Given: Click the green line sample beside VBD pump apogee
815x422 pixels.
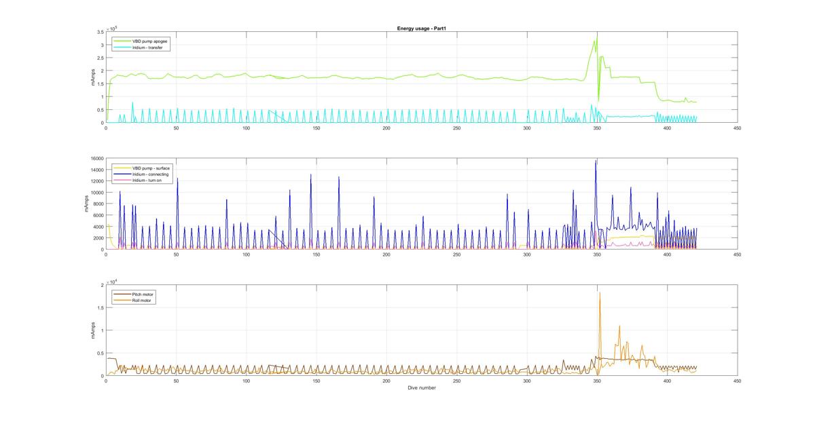Looking at the screenshot, I should pos(121,41).
